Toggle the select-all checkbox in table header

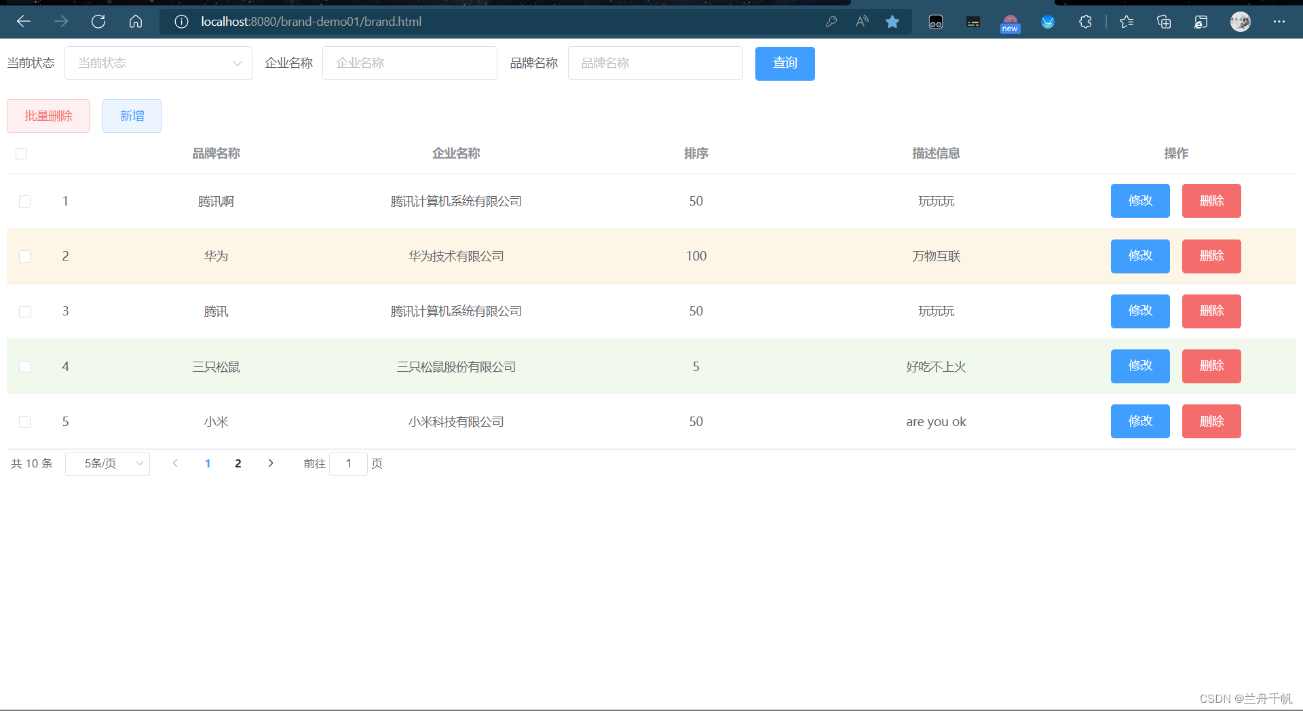click(x=22, y=154)
